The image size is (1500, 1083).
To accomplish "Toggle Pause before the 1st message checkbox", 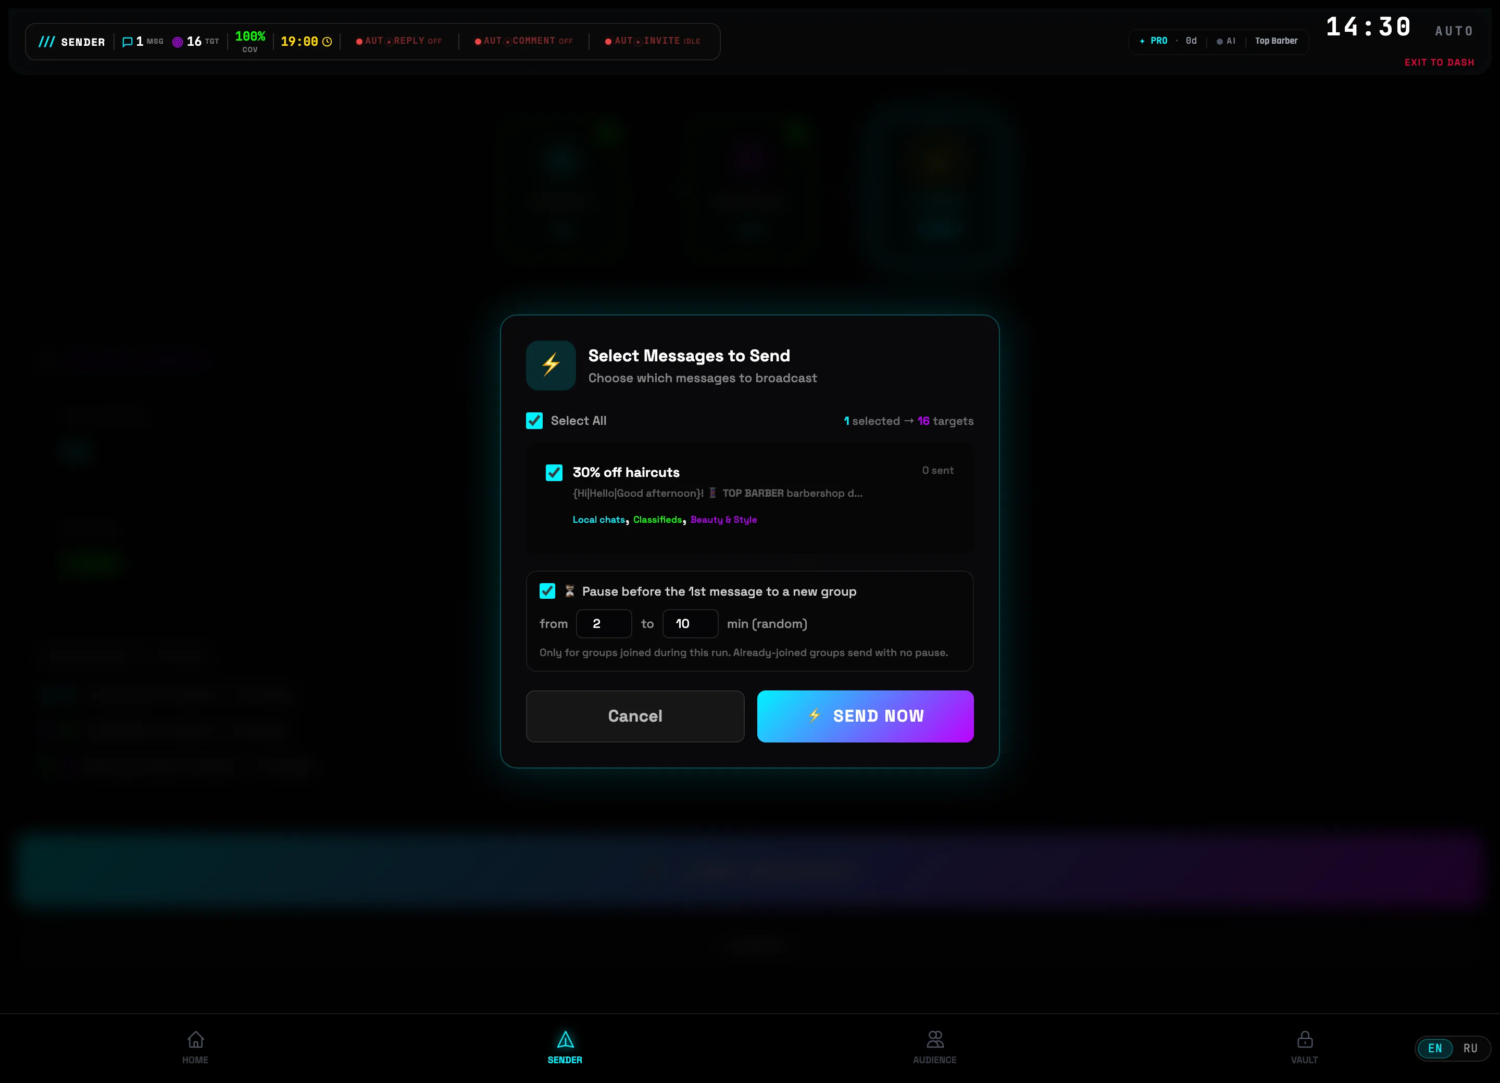I will [x=547, y=590].
